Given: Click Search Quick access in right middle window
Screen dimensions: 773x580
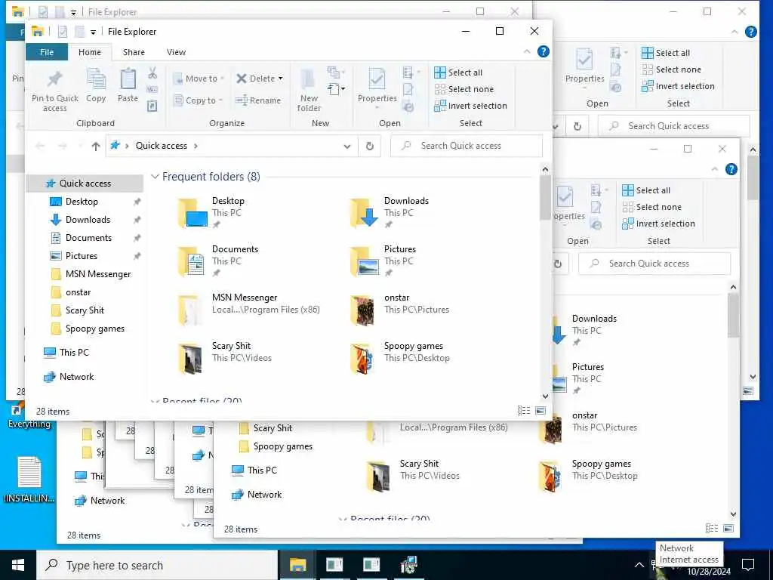Looking at the screenshot, I should tap(654, 264).
